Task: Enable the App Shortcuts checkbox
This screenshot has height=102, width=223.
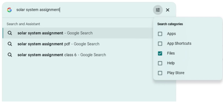Action: [x=160, y=44]
